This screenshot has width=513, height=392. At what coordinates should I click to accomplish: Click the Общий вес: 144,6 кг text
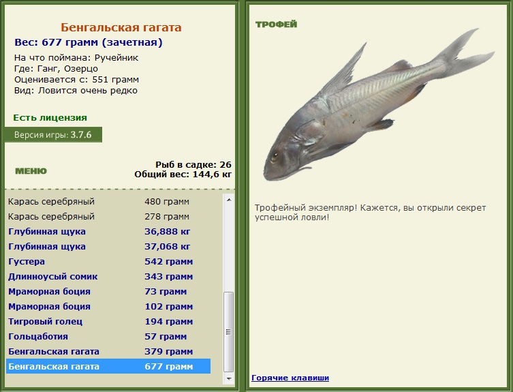pyautogui.click(x=183, y=175)
